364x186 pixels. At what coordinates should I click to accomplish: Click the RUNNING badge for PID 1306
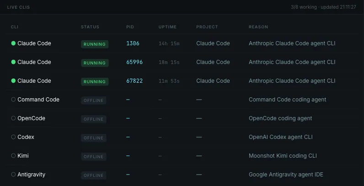(95, 44)
